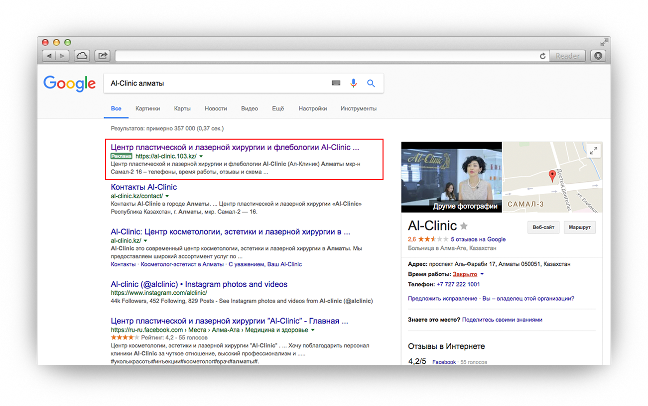The height and width of the screenshot is (406, 648).
Task: Open the Al-clinic (@alclinic) Instagram result
Action: pyautogui.click(x=199, y=285)
